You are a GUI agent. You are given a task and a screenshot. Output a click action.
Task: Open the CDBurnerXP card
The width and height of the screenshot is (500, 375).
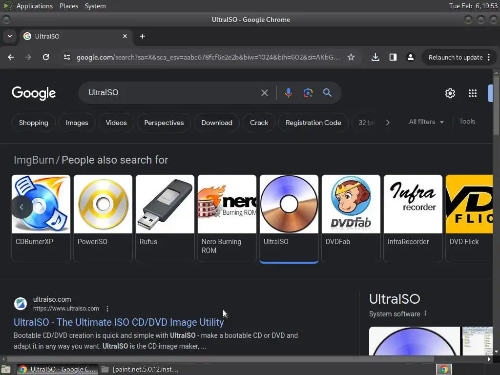coord(41,218)
